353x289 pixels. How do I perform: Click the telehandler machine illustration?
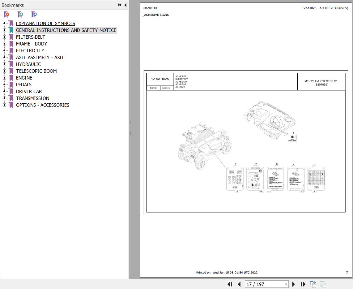tap(205, 146)
